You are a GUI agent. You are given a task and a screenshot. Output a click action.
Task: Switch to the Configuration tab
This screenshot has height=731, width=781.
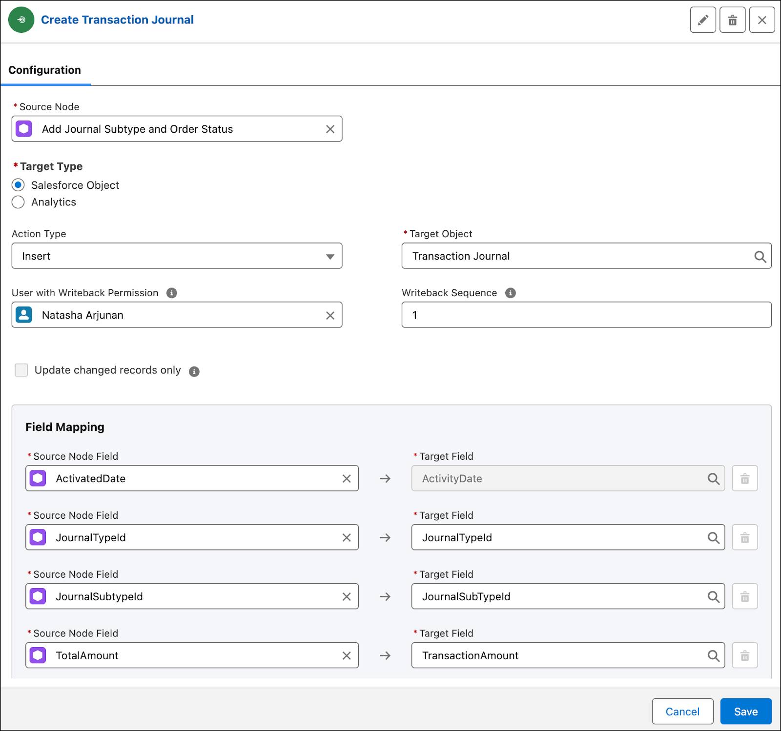(44, 70)
